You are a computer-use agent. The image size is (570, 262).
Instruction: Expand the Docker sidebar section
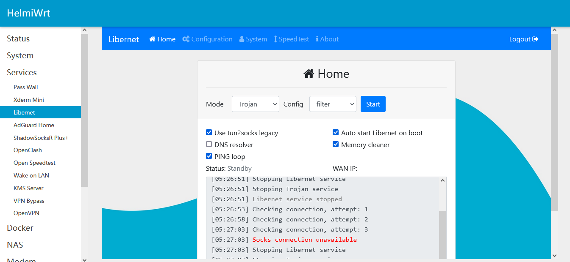20,228
